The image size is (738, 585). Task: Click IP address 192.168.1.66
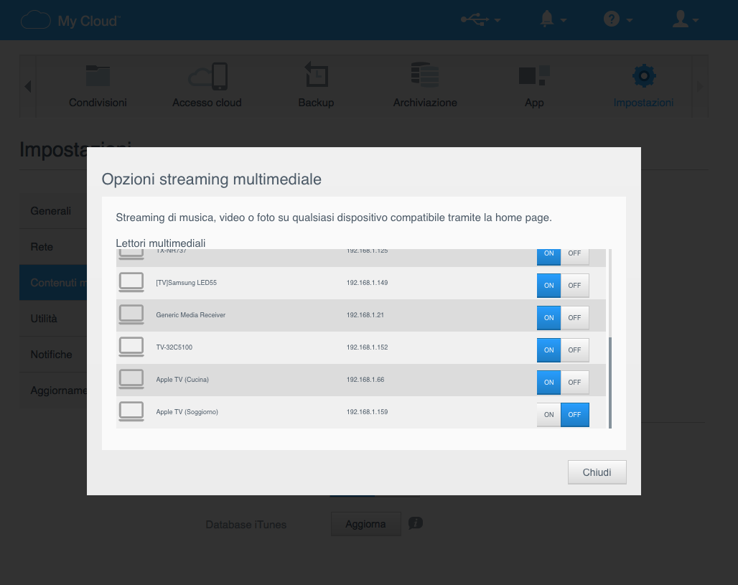(x=365, y=380)
